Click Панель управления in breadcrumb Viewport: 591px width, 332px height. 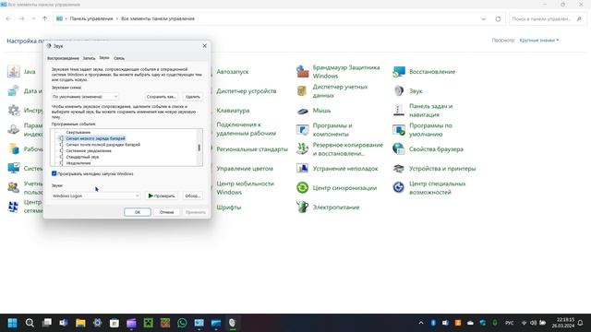coord(91,18)
